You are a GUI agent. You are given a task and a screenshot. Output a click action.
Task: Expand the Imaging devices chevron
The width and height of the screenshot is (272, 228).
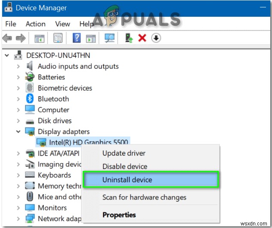(x=18, y=164)
